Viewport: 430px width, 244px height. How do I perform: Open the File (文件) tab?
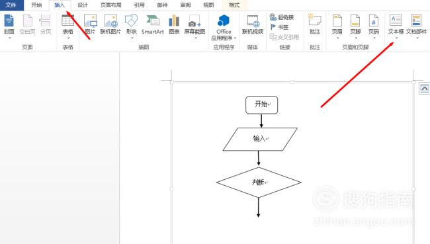(x=11, y=5)
